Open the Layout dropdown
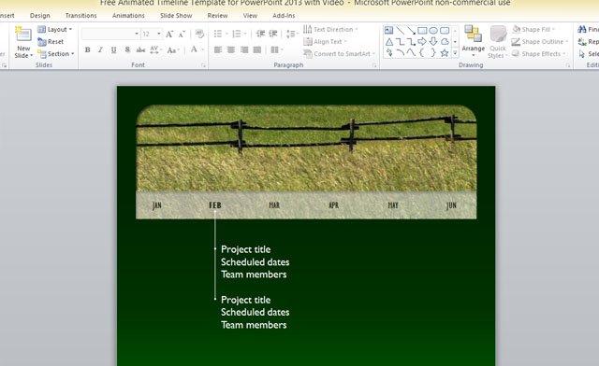 pyautogui.click(x=55, y=29)
